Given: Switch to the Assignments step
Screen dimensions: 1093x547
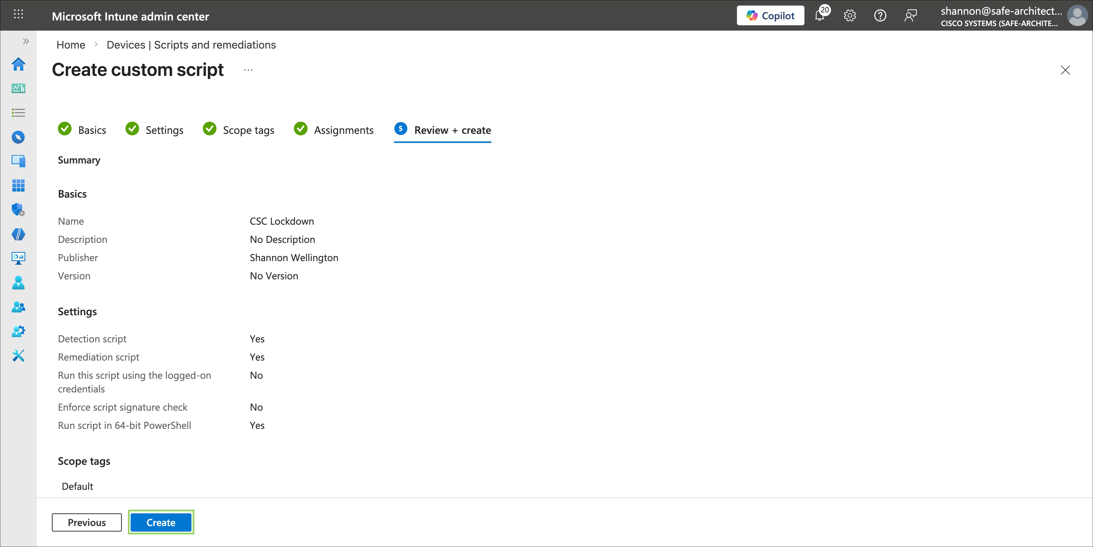Looking at the screenshot, I should point(334,130).
